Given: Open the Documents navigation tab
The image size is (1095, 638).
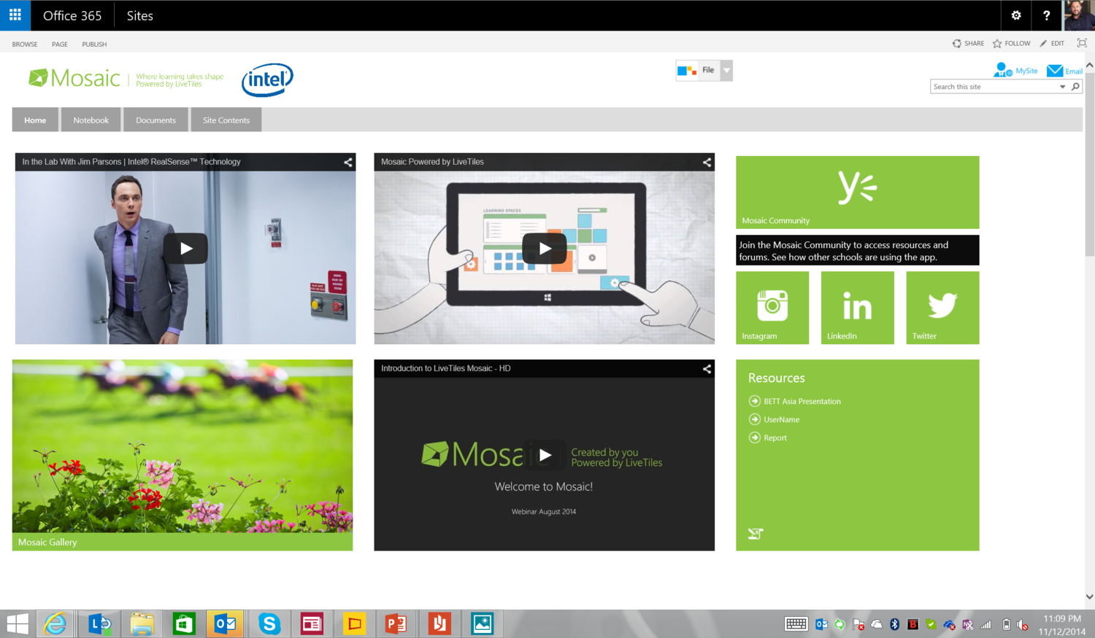Looking at the screenshot, I should [x=155, y=120].
